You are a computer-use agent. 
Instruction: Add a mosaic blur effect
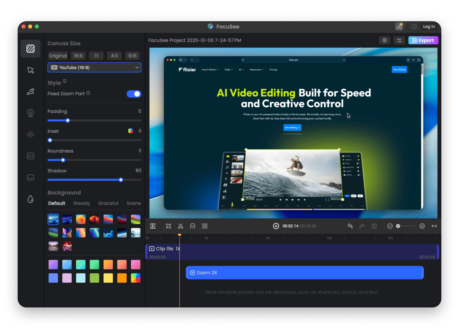point(205,226)
